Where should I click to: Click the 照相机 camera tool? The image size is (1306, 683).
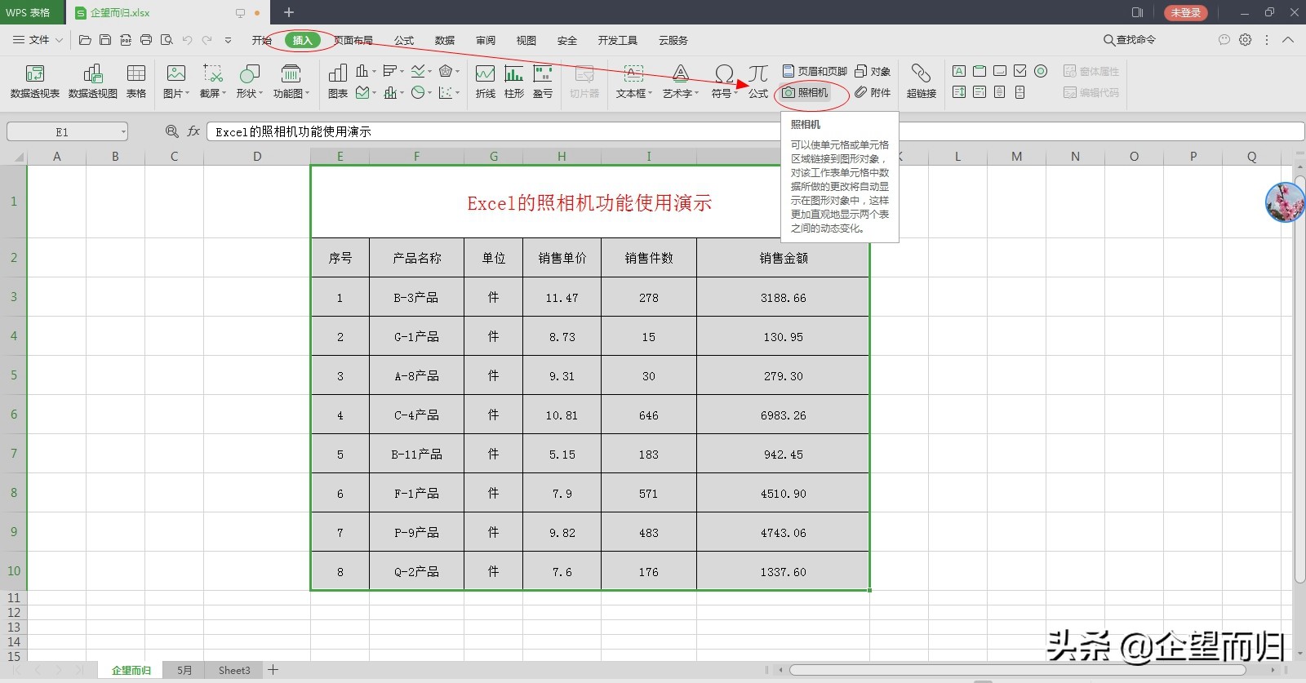pos(806,93)
